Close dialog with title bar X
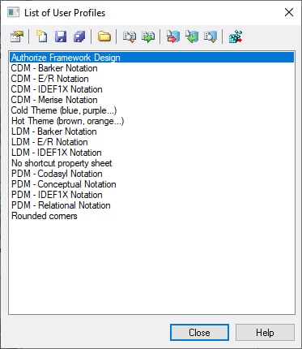302x349 pixels. (289, 12)
